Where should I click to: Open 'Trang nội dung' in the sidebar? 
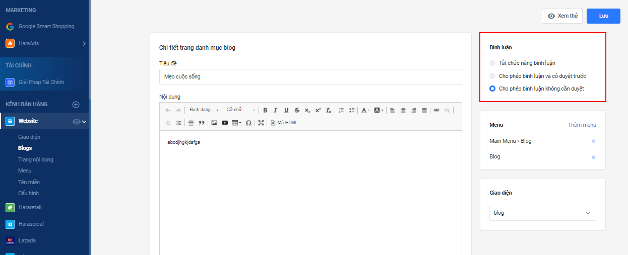(36, 159)
